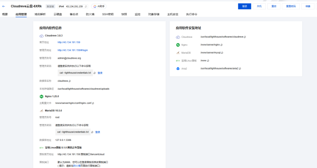Copy the nginx.conf main config path
The image size is (317, 168).
point(93,103)
